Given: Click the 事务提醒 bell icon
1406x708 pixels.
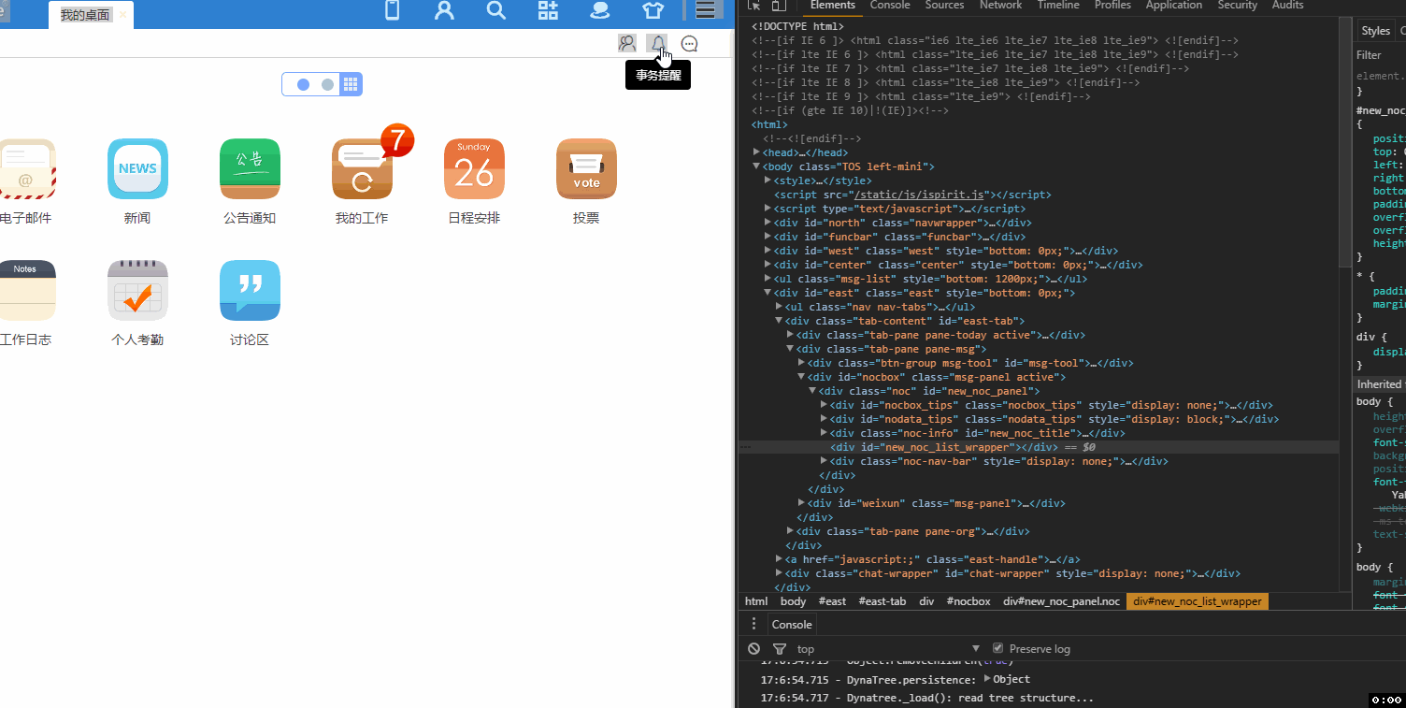Looking at the screenshot, I should [x=658, y=43].
